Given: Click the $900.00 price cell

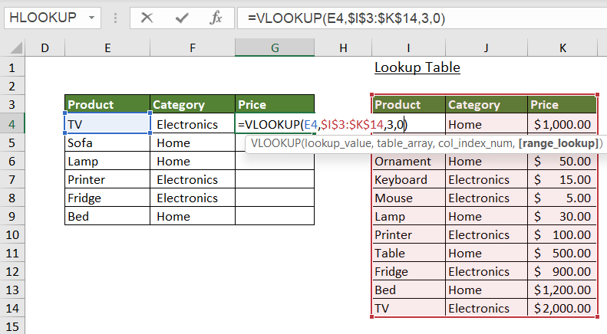Looking at the screenshot, I should point(562,271).
